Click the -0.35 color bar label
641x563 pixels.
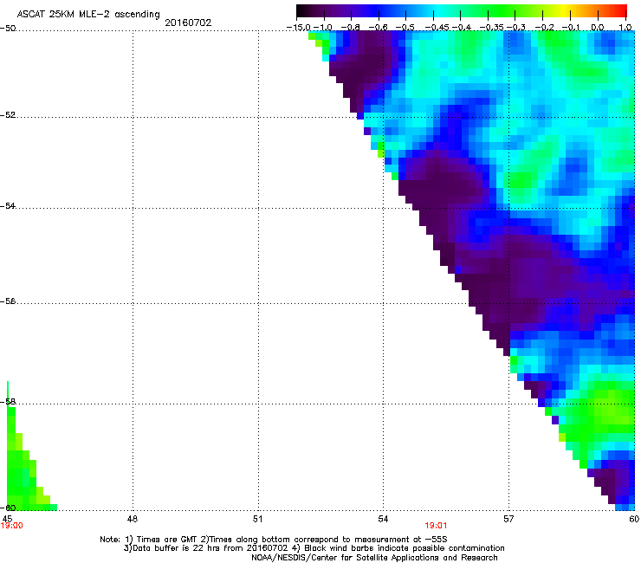pyautogui.click(x=492, y=28)
